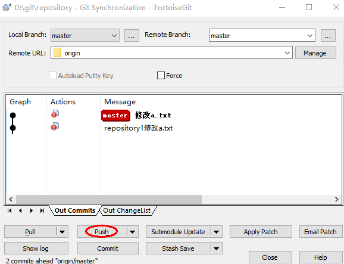Open the Local Branch dropdown
This screenshot has width=344, height=264.
pyautogui.click(x=114, y=35)
